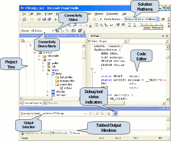
Task: Click the Save disk icon
Action: 44,19
